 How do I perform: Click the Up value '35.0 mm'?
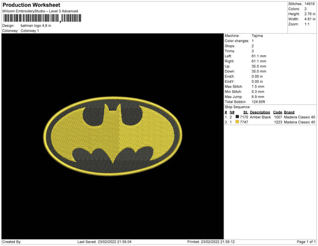tap(259, 66)
